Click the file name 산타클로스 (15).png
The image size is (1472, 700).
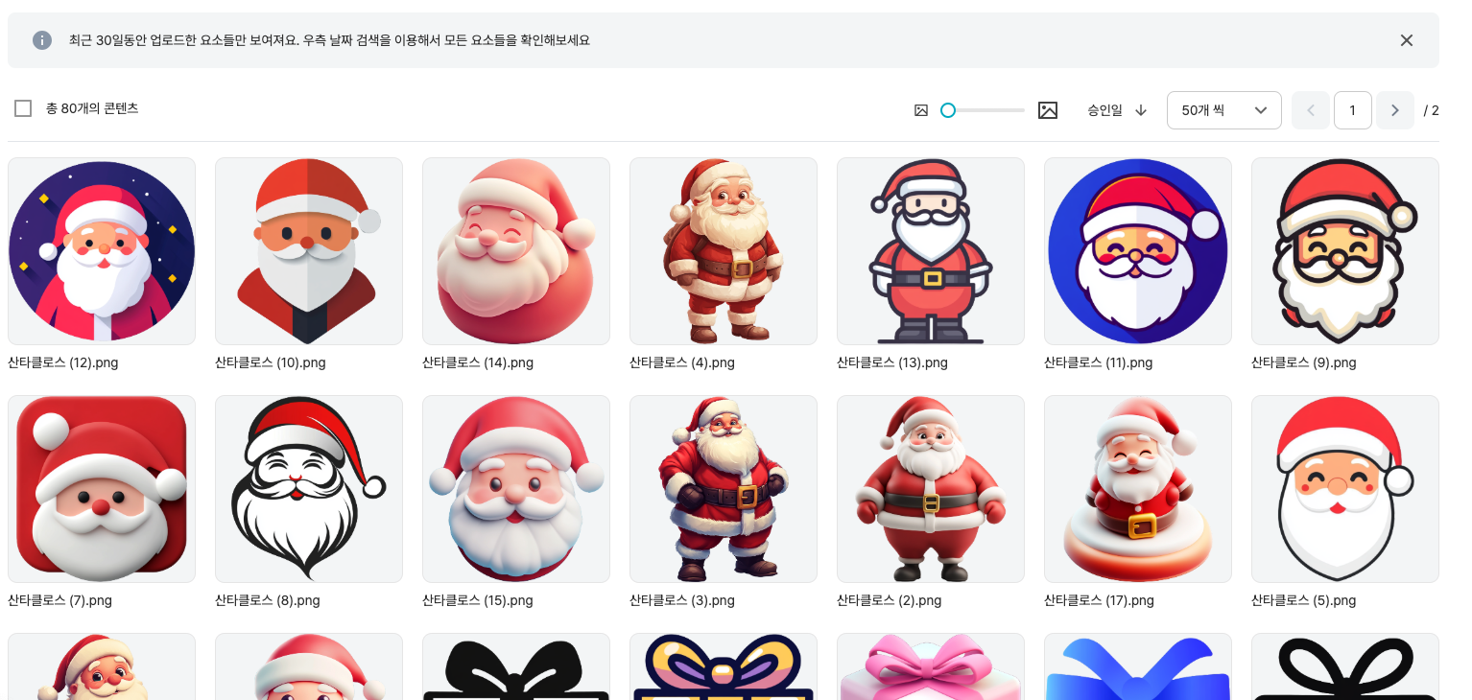tap(478, 600)
